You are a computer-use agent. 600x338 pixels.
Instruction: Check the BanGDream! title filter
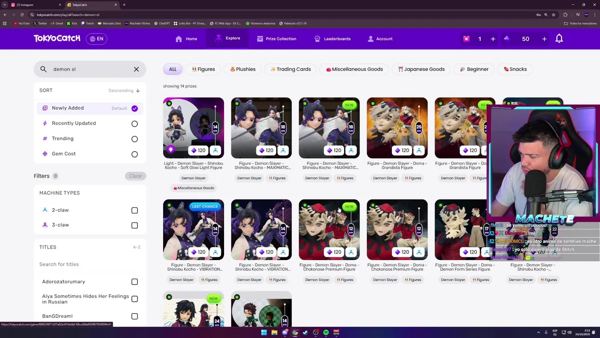click(x=135, y=316)
